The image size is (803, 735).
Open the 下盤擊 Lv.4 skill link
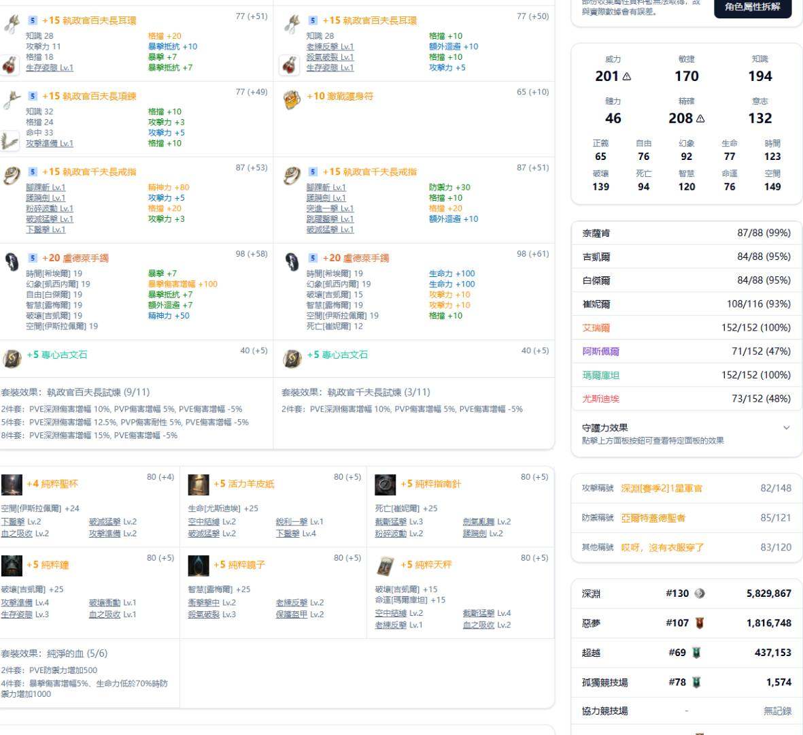click(296, 534)
